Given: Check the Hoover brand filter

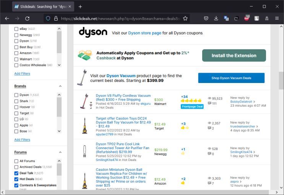Looking at the screenshot, I should point(16,107).
